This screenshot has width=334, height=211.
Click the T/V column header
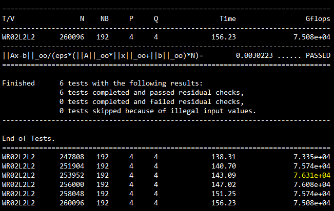pos(9,18)
